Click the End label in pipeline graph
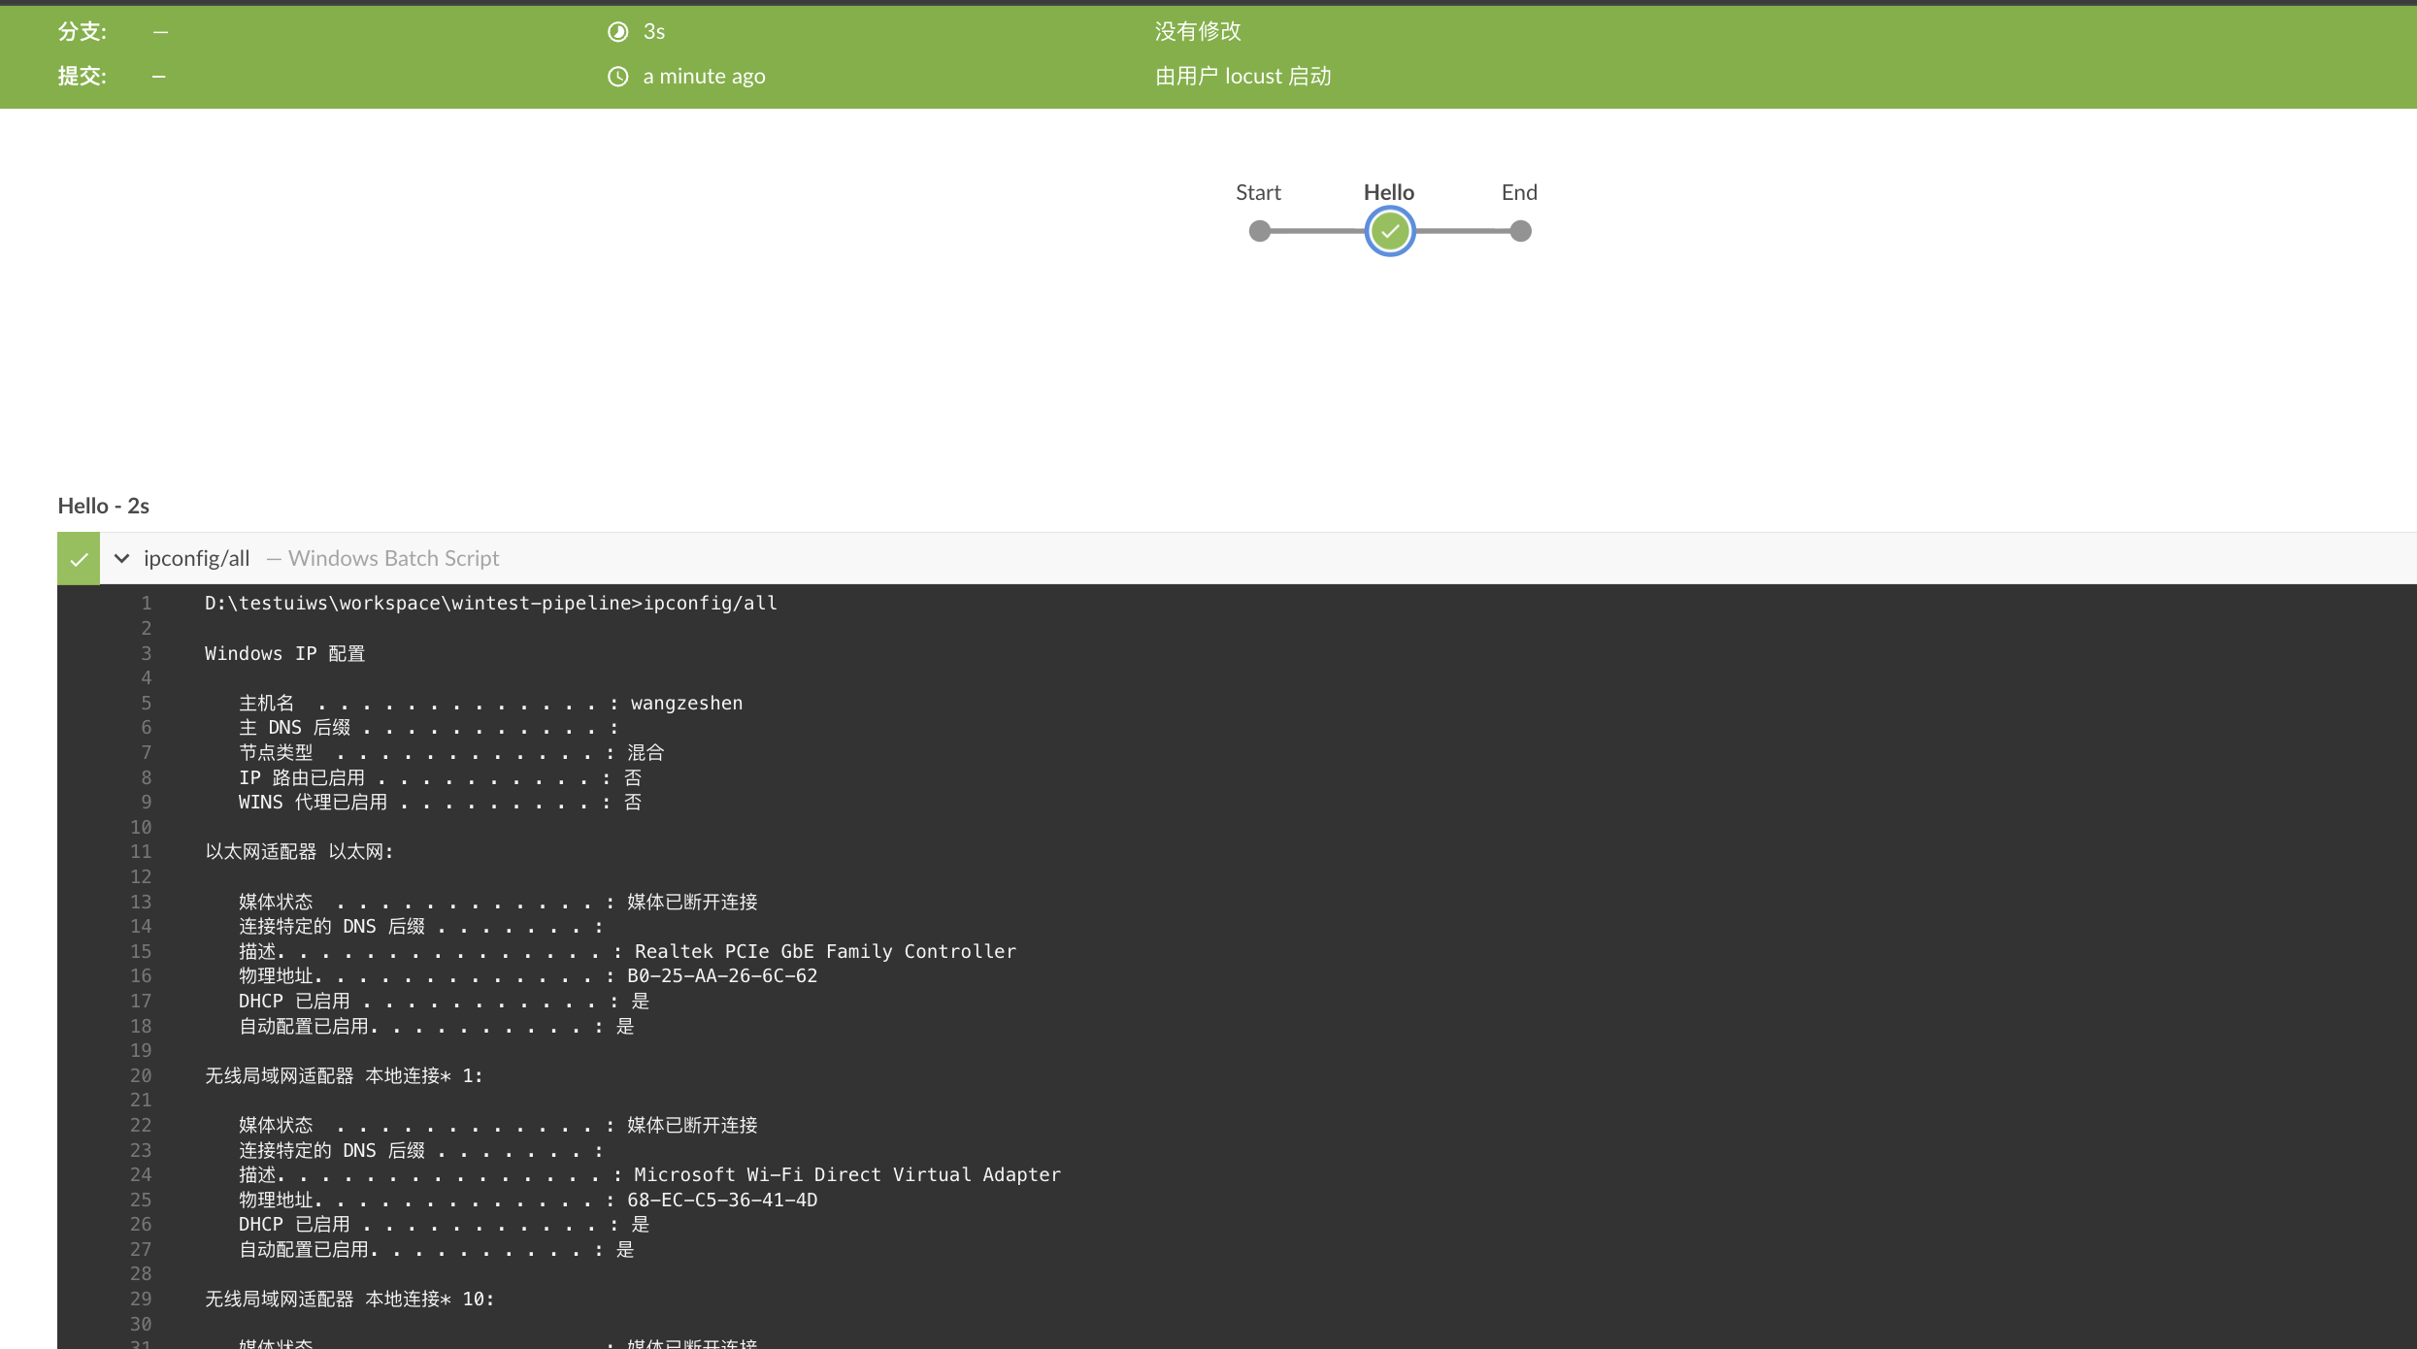This screenshot has width=2417, height=1349. point(1519,192)
